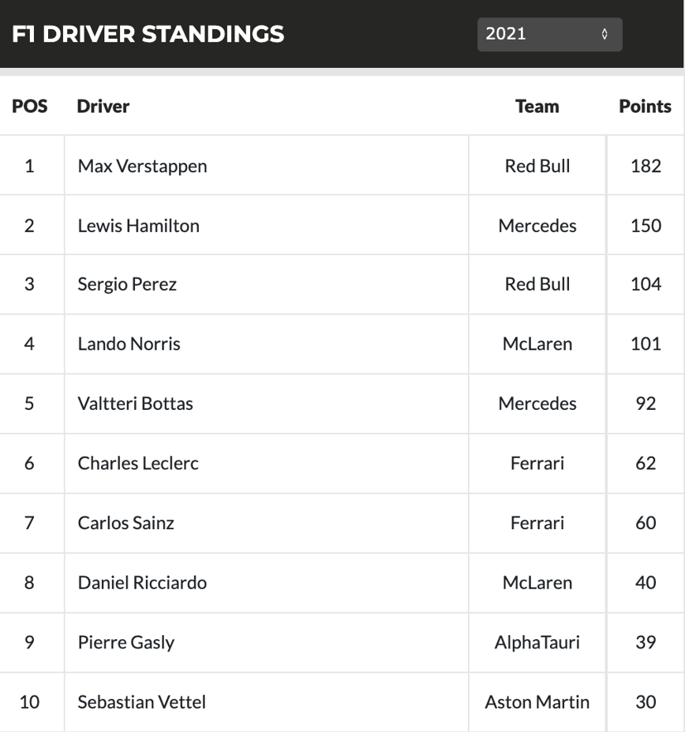Click the AlphaTauri team cell
685x732 pixels.
[538, 643]
